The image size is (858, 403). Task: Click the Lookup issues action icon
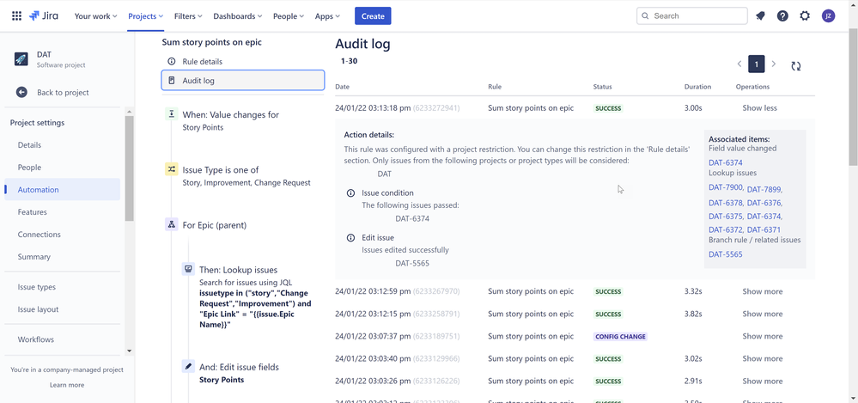188,269
